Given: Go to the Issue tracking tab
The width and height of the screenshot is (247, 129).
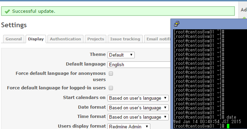Looking at the screenshot, I should pos(125,39).
